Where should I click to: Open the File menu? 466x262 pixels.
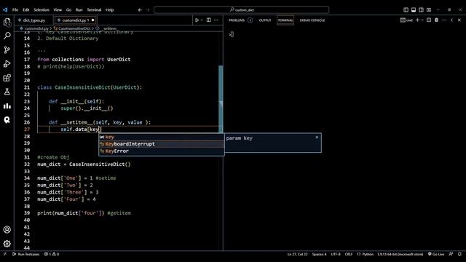tap(15, 9)
